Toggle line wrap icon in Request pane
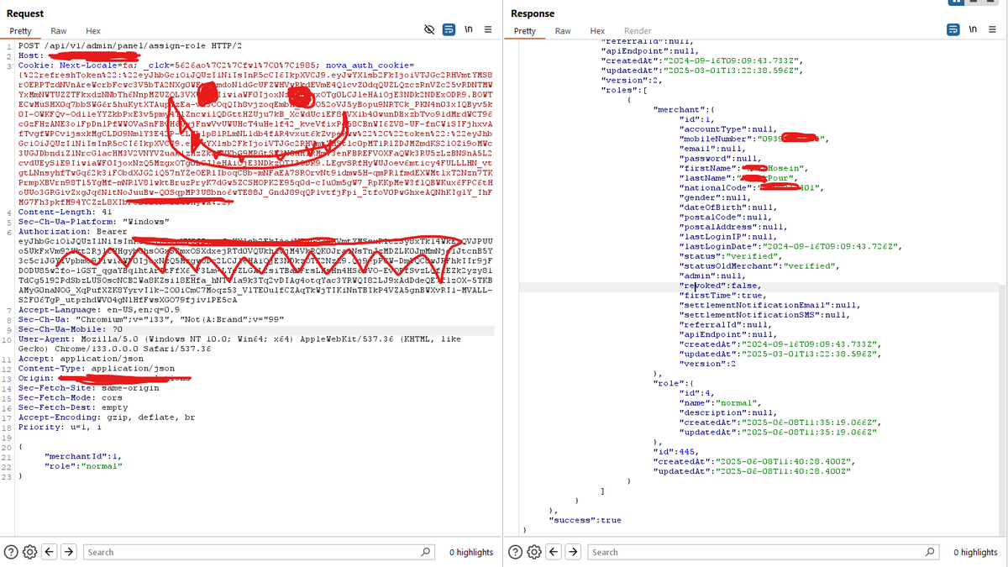1008x567 pixels. [449, 30]
